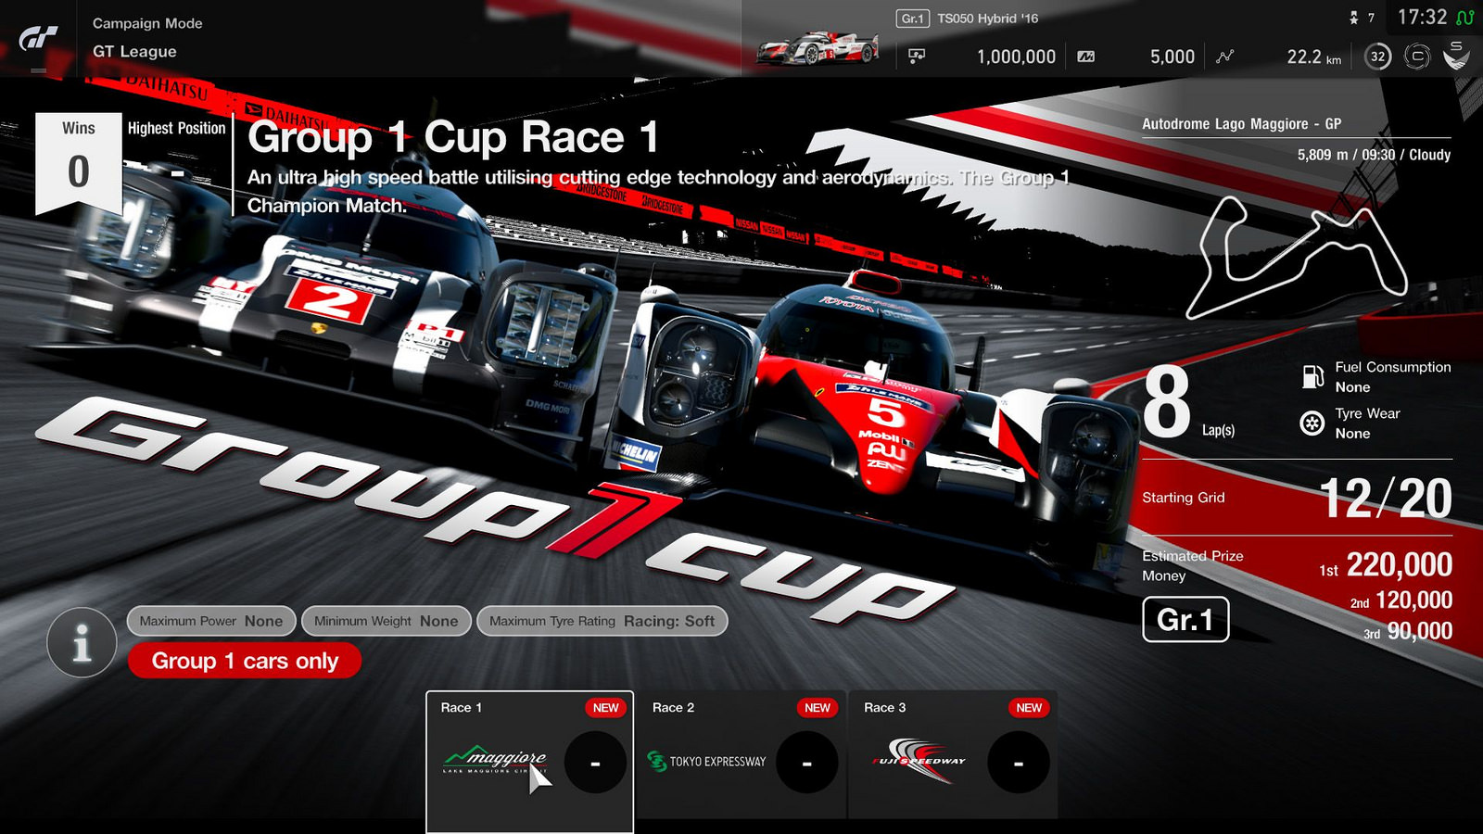Click the driver level 32 badge
This screenshot has width=1483, height=834.
(1379, 57)
